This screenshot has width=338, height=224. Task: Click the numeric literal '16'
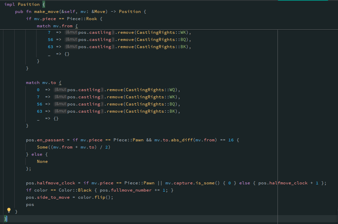[x=231, y=140]
